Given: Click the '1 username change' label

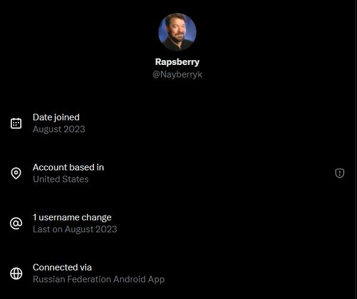Looking at the screenshot, I should (x=72, y=217).
